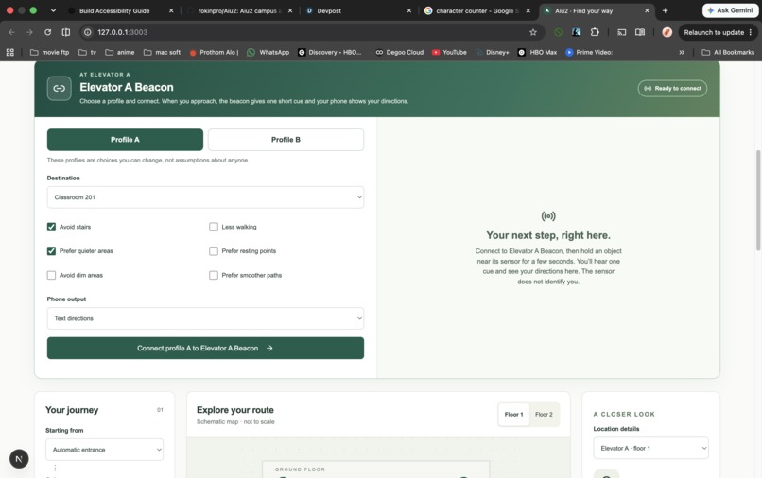The image size is (762, 478).
Task: Switch to the rokinpro/Aiu2 tab
Action: click(239, 10)
